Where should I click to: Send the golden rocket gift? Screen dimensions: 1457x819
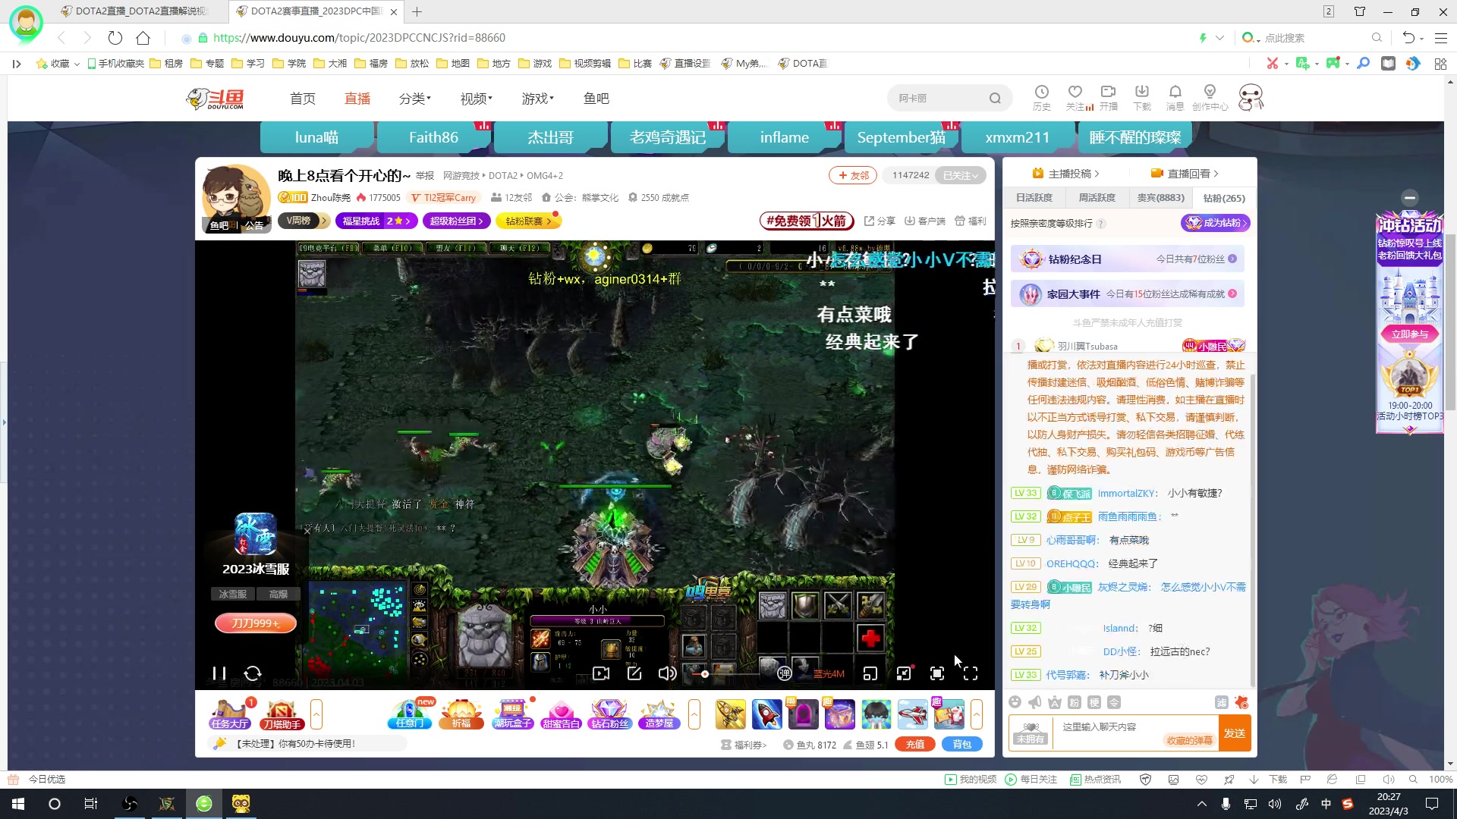tap(730, 714)
